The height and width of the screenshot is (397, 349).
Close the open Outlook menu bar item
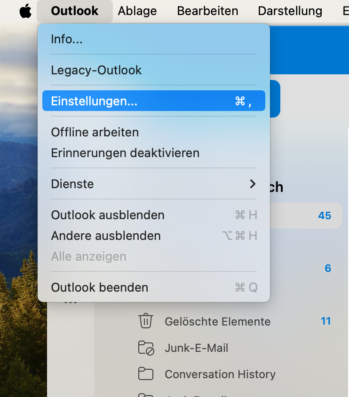click(x=74, y=11)
